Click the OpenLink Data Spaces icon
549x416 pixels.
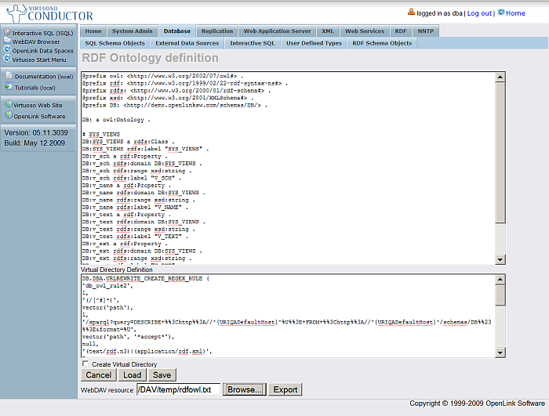click(x=7, y=49)
